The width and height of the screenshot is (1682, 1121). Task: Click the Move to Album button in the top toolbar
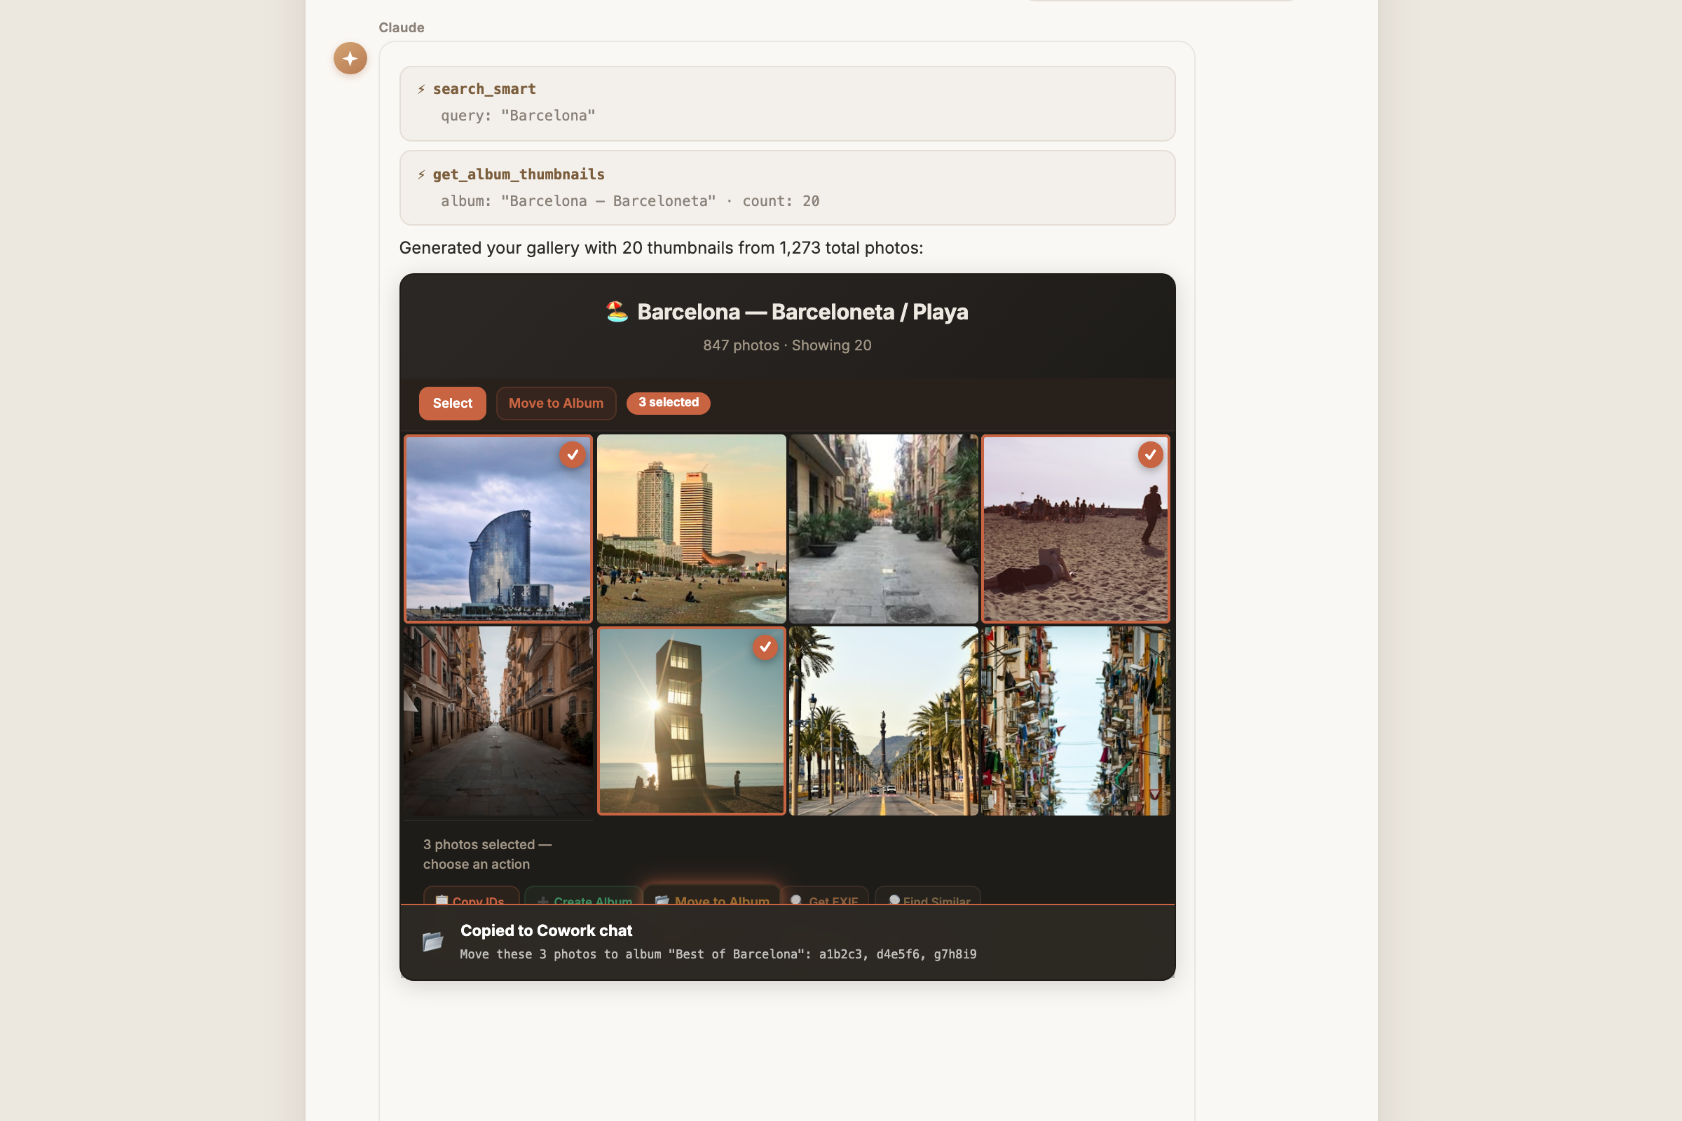556,404
